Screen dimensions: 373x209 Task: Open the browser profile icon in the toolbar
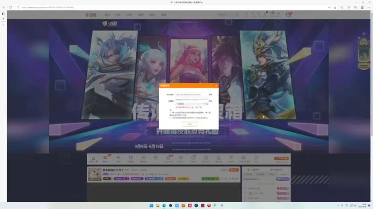click(362, 7)
